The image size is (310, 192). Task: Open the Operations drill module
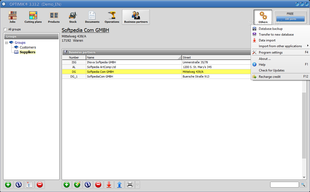(112, 17)
